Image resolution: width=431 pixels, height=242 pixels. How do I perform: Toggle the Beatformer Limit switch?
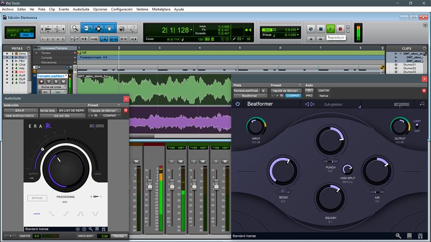pyautogui.click(x=417, y=126)
